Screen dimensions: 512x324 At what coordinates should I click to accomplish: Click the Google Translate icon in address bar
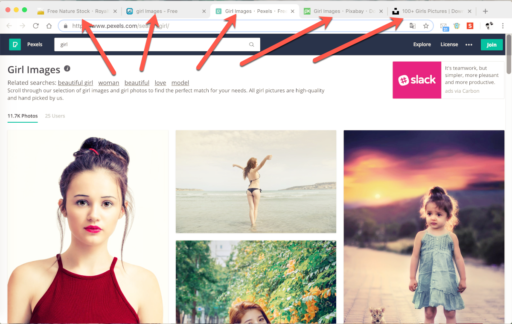pos(413,26)
